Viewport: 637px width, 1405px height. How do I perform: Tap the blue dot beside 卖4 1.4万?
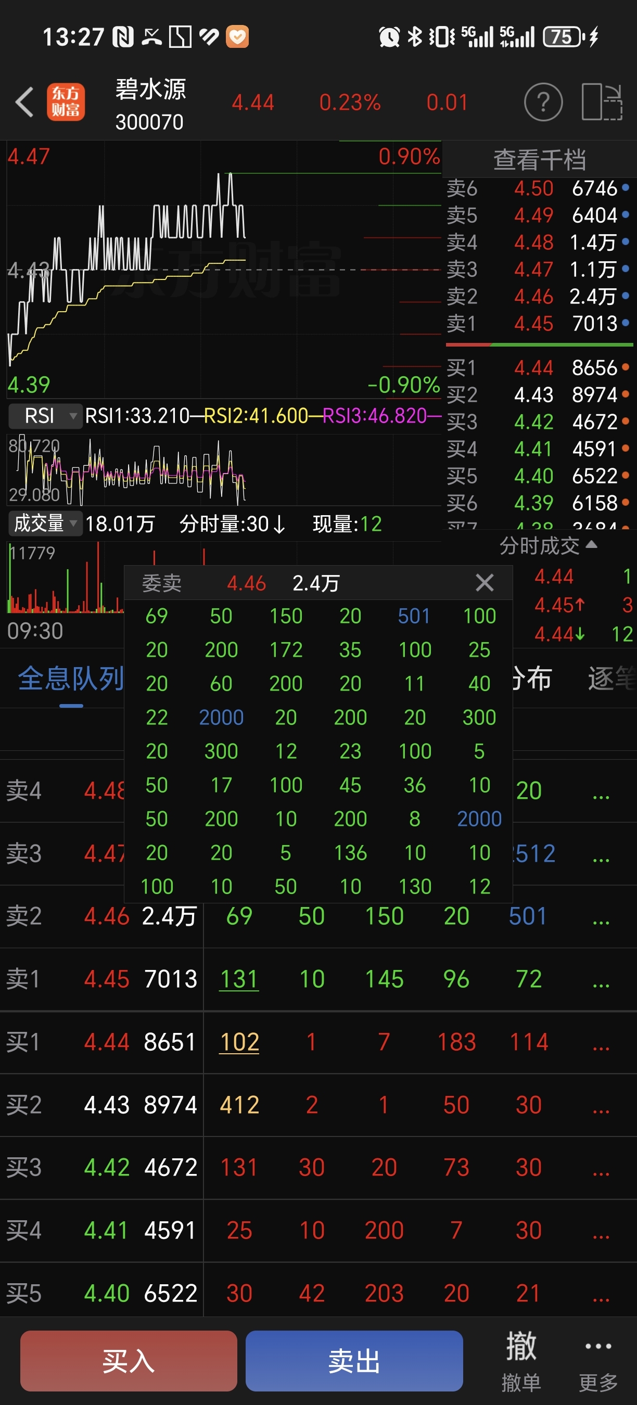click(626, 241)
